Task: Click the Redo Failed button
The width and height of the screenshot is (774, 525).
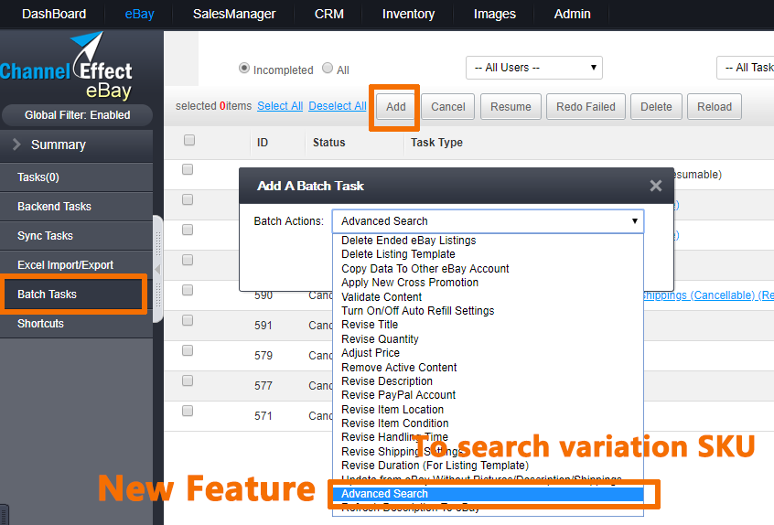Action: (586, 107)
